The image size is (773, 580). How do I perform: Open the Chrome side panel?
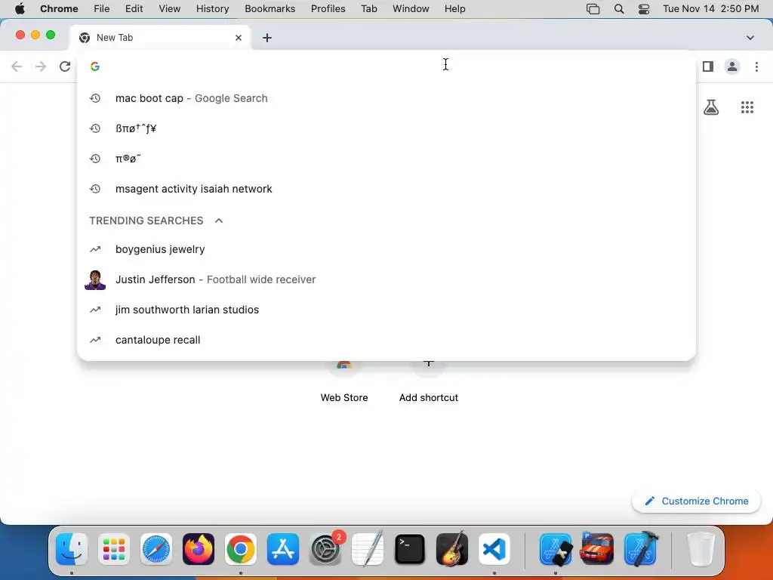pyautogui.click(x=708, y=66)
